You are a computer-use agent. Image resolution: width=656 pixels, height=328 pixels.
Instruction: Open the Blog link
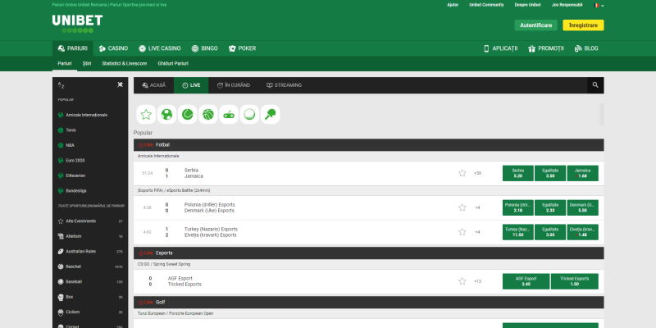click(x=586, y=48)
